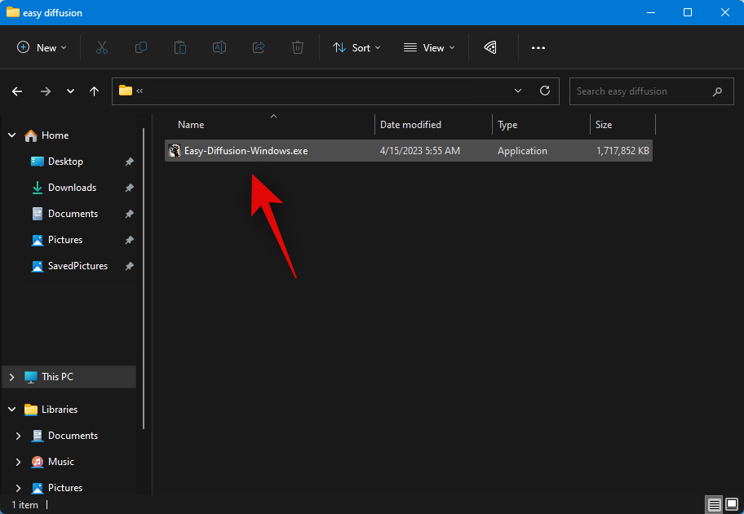Viewport: 744px width, 514px height.
Task: Switch to large thumbnails view toggle
Action: point(731,505)
